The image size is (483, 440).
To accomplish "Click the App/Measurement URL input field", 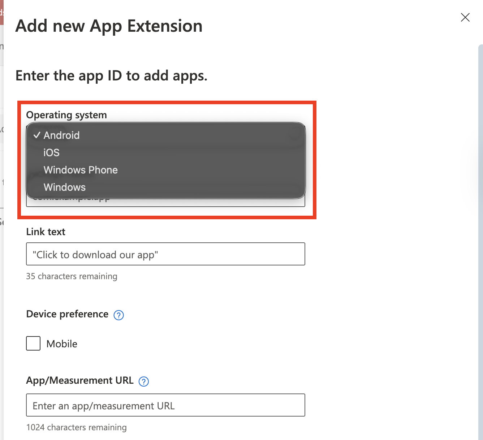I will [165, 405].
